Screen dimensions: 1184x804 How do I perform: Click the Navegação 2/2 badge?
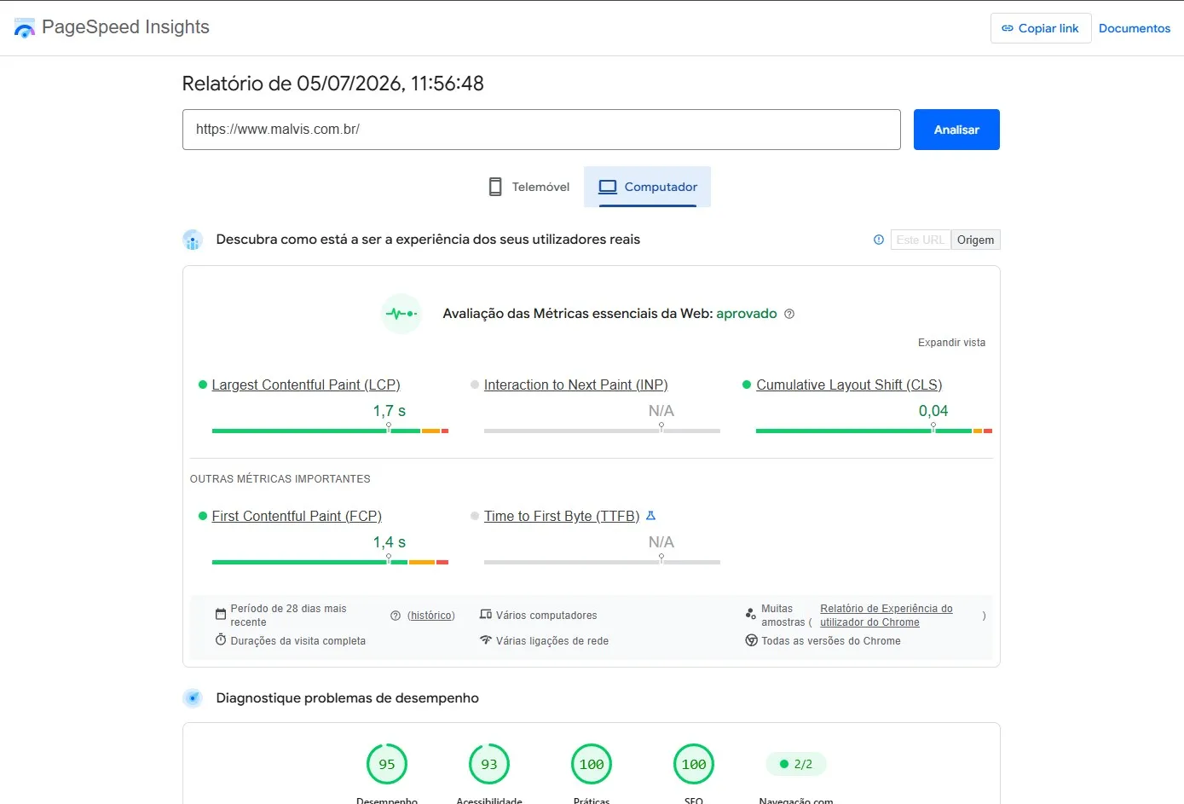(796, 764)
